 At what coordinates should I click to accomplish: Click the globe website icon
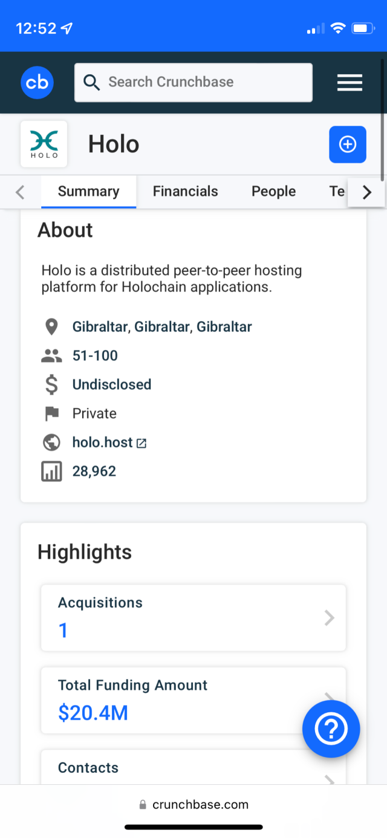click(x=51, y=443)
